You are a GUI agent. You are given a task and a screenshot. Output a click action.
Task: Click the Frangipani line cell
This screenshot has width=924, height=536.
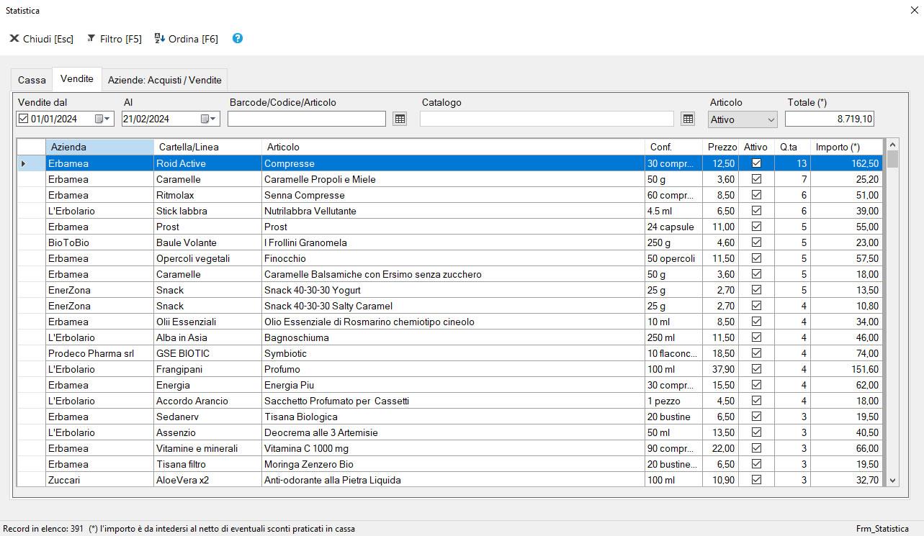[x=207, y=369]
